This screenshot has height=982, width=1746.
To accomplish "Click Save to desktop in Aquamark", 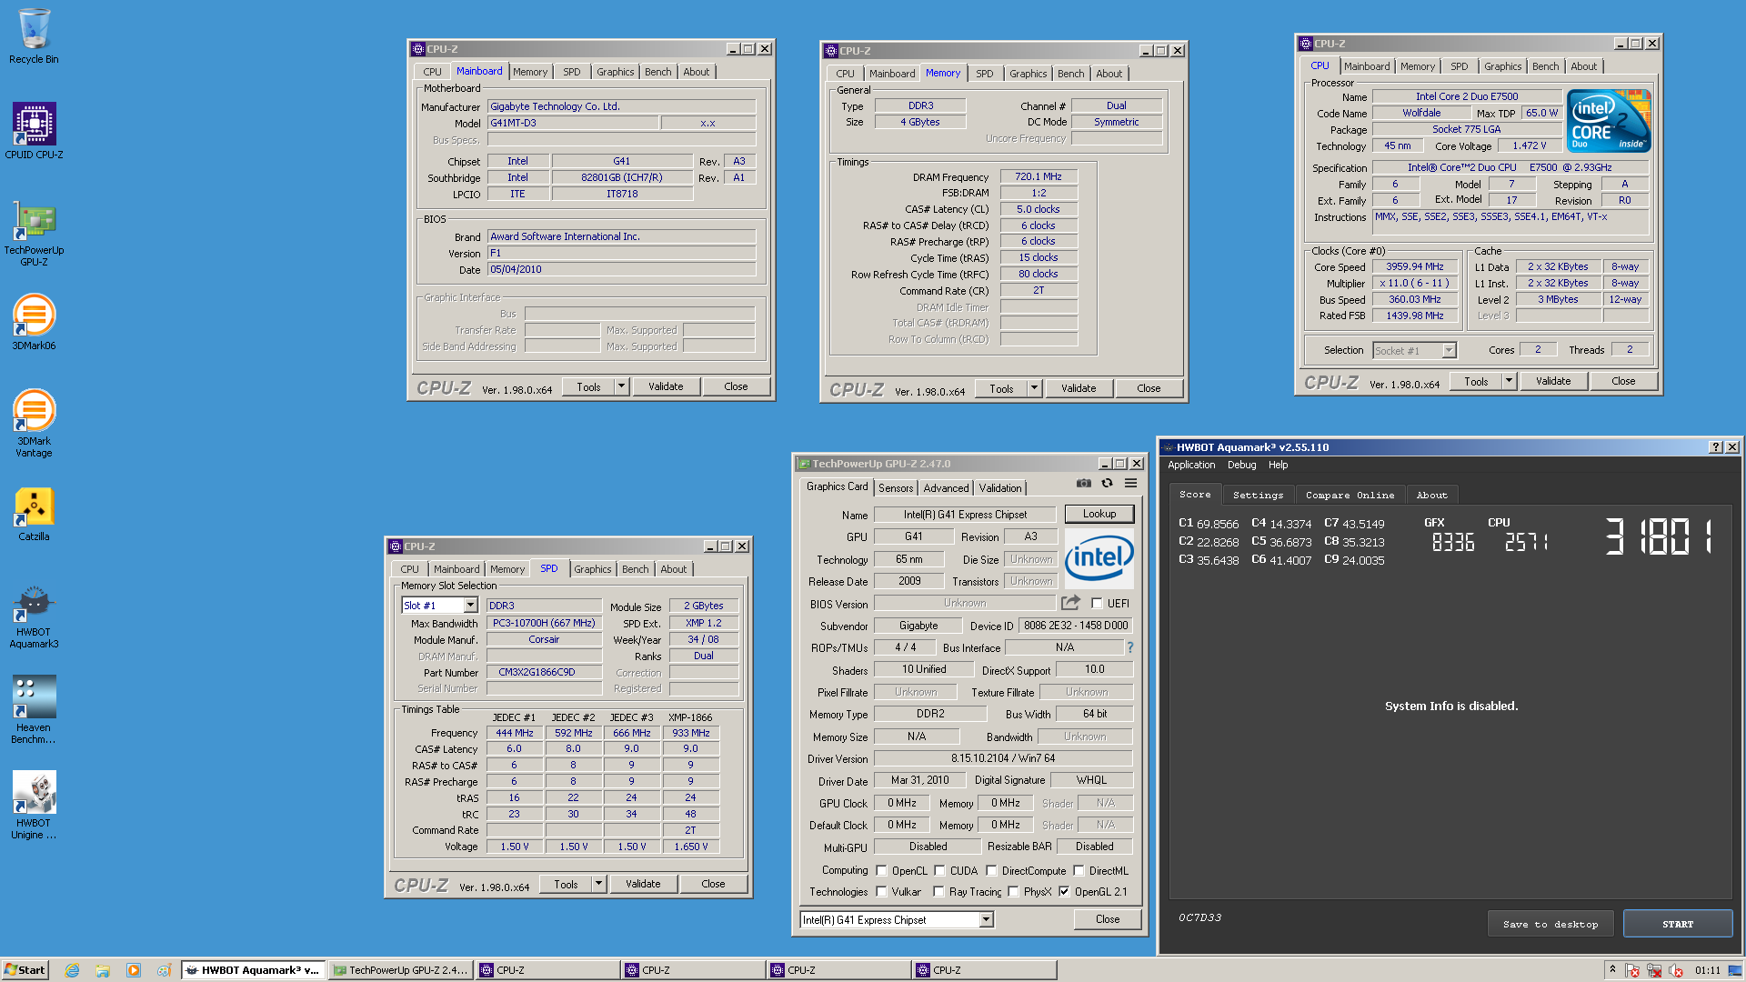I will coord(1550,924).
